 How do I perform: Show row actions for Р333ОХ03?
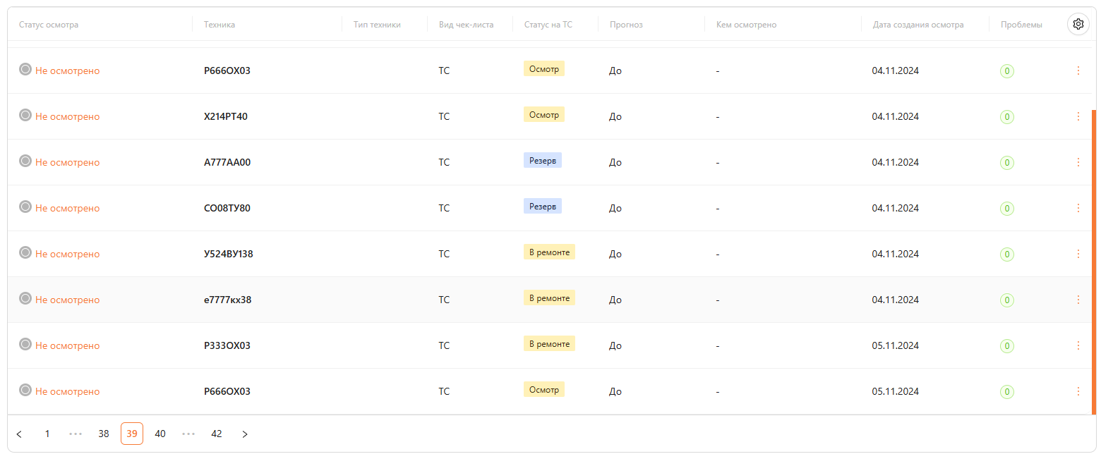1078,345
